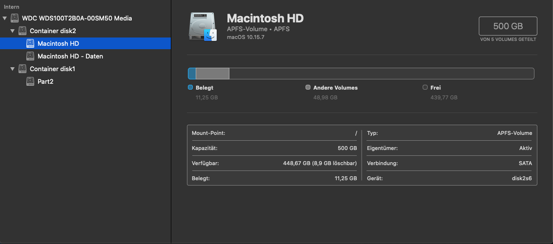553x244 pixels.
Task: Click the 500 GB capacity box
Action: point(508,26)
